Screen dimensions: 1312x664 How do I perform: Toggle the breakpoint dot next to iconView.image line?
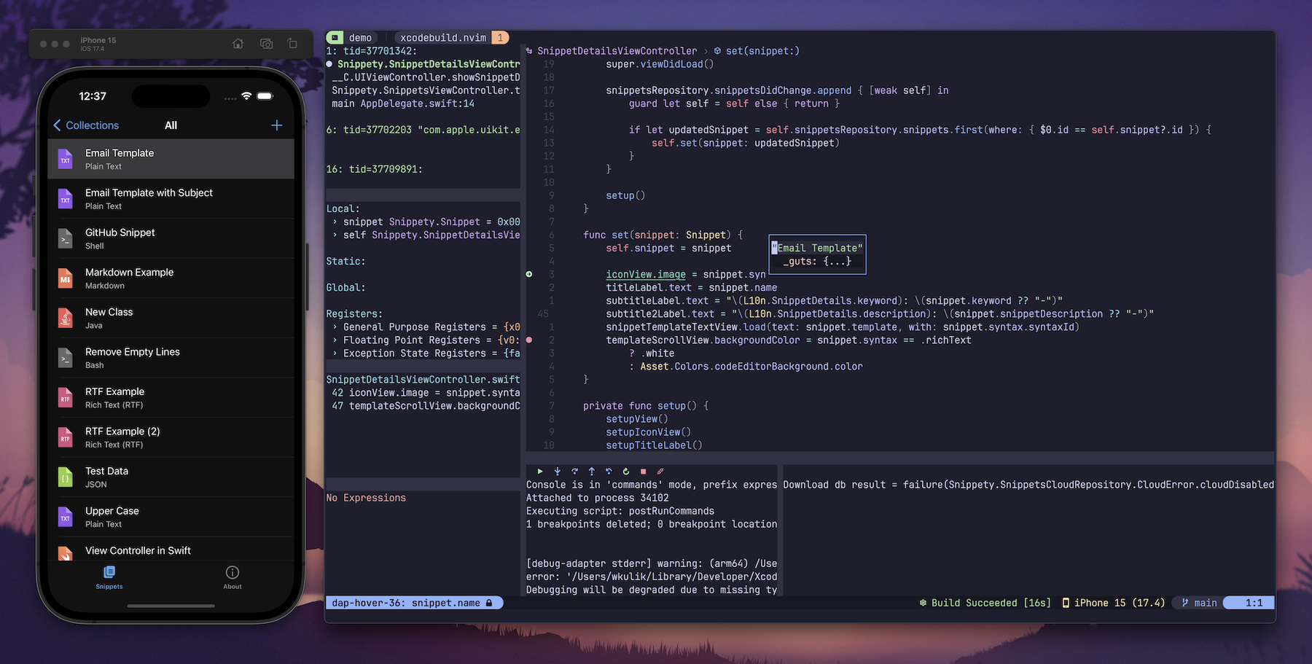pyautogui.click(x=530, y=274)
